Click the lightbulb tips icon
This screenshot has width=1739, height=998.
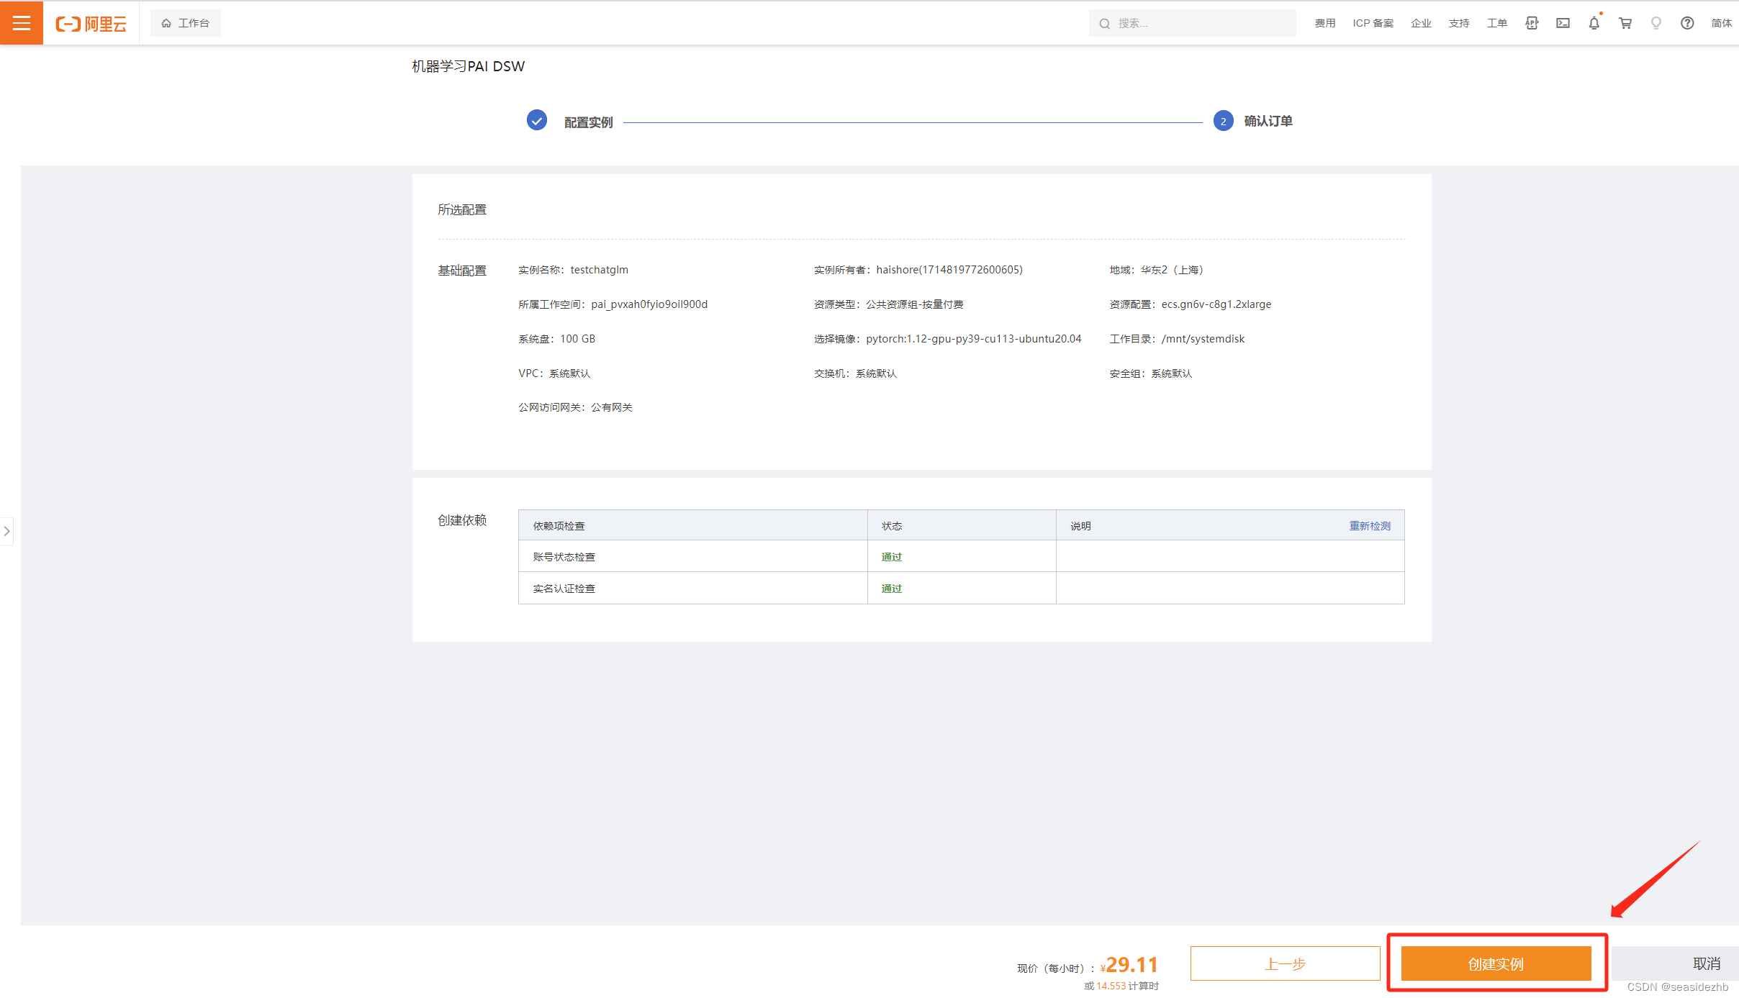(1656, 23)
